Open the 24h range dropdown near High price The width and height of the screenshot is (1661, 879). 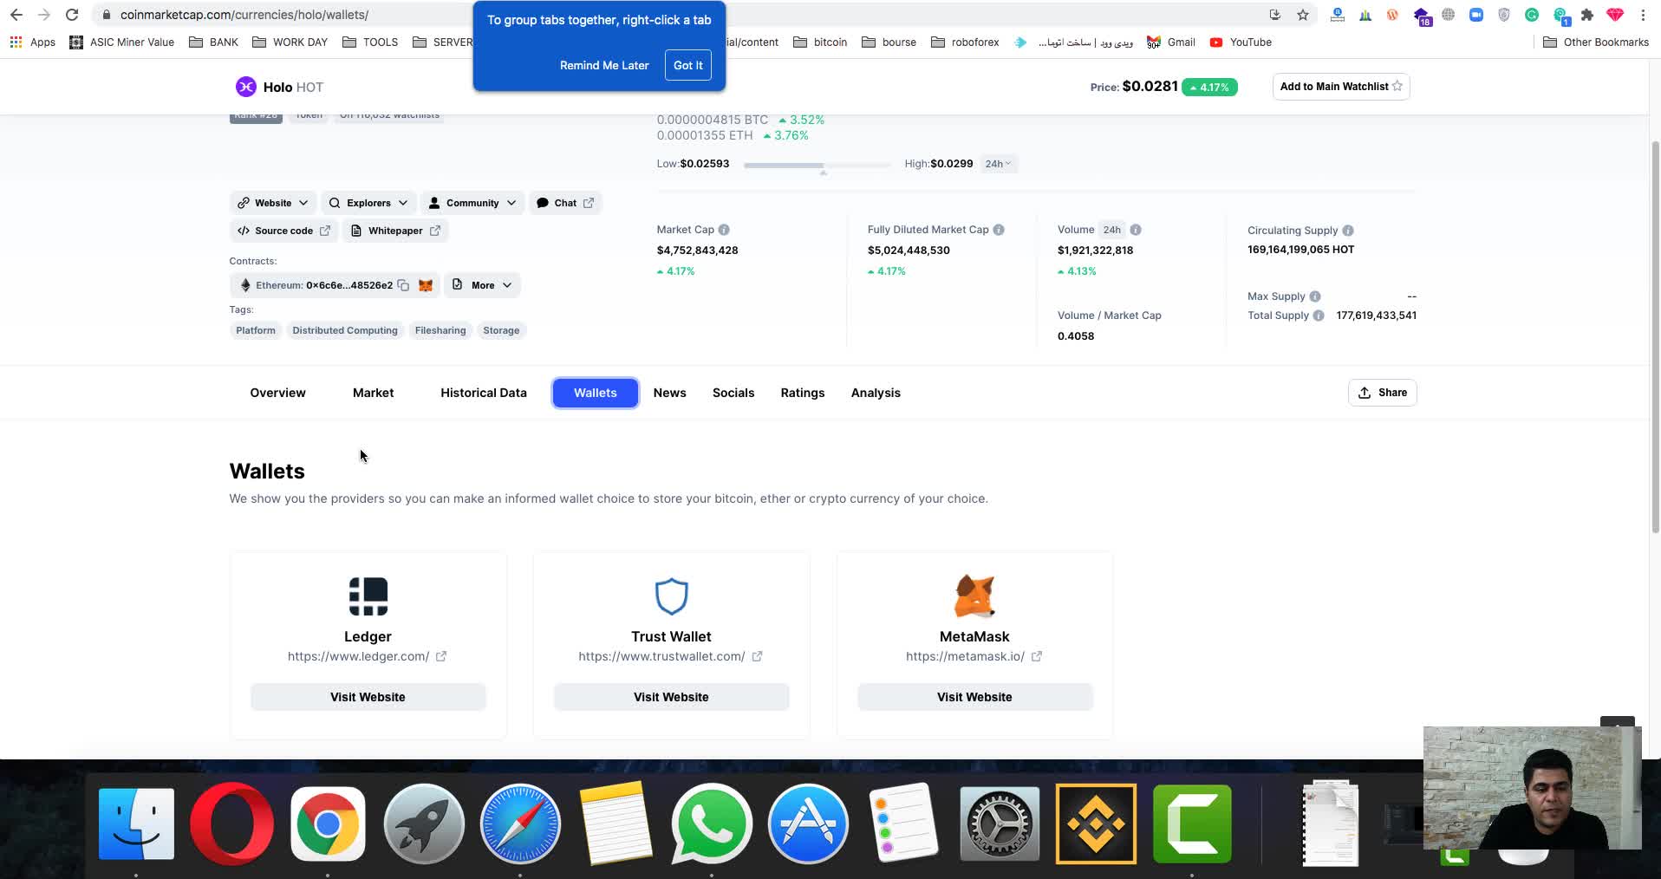(998, 164)
